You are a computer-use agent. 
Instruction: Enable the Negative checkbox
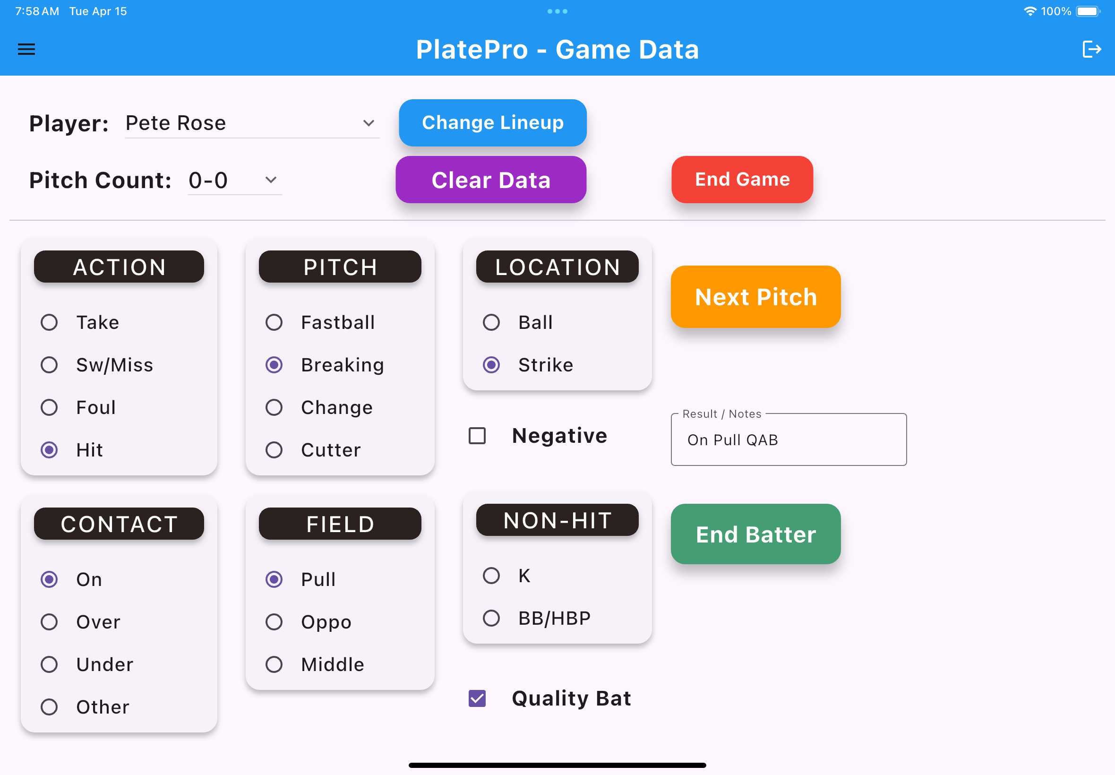point(477,436)
